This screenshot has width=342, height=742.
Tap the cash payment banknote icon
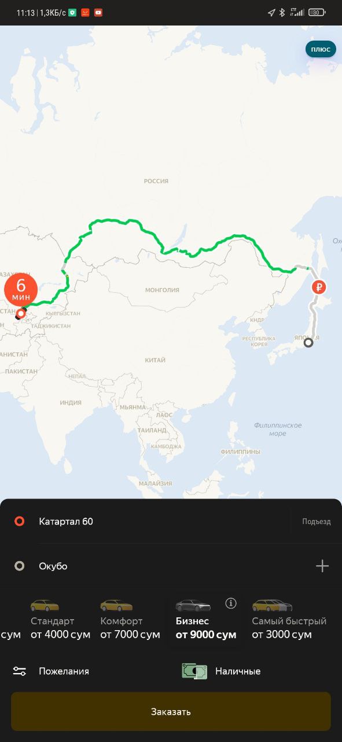click(194, 671)
